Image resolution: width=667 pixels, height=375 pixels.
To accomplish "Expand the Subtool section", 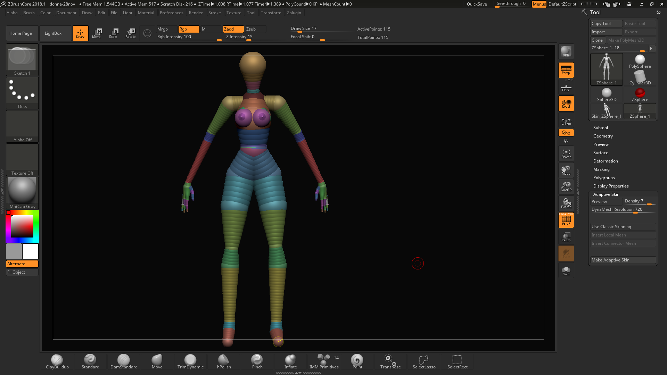I will (x=600, y=128).
